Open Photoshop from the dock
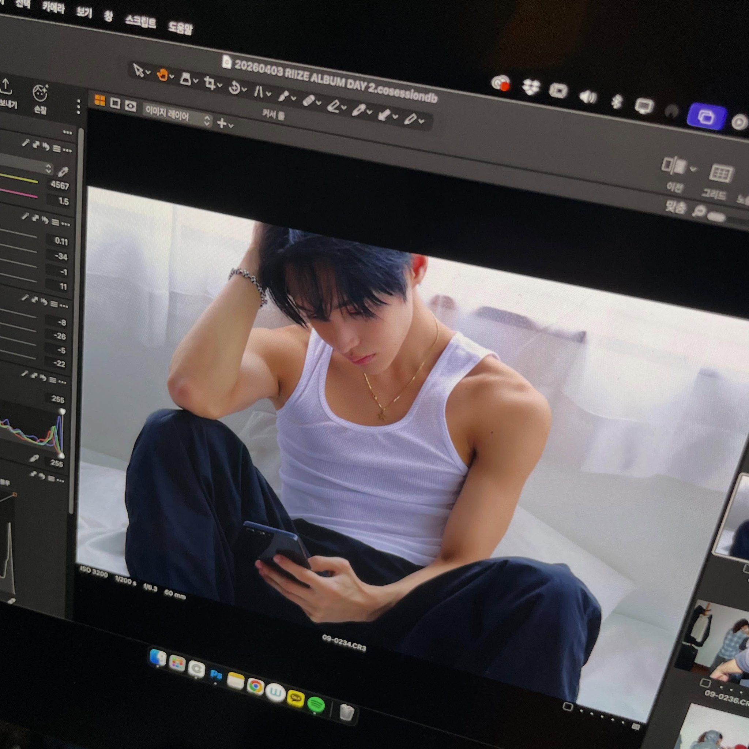The height and width of the screenshot is (749, 749). point(216,675)
